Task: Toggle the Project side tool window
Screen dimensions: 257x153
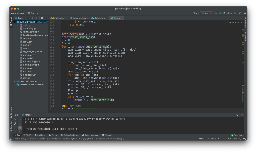Action: (x=11, y=21)
